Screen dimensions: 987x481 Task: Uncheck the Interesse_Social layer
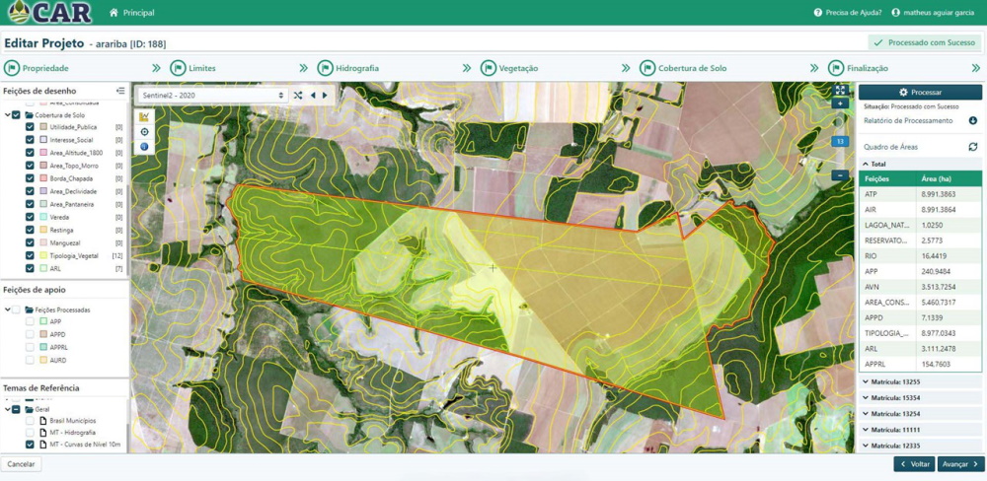pos(30,140)
